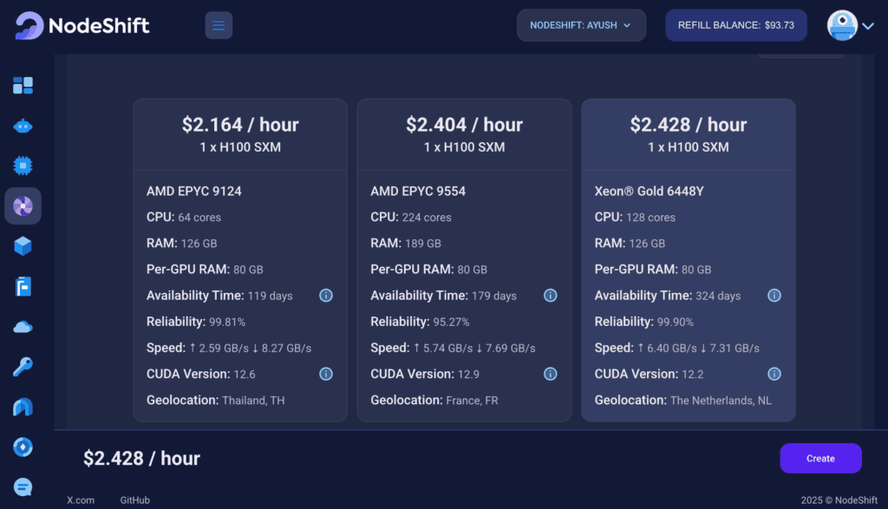Expand the NODESHIFT: AYUSH project dropdown
The image size is (888, 509).
coord(581,25)
